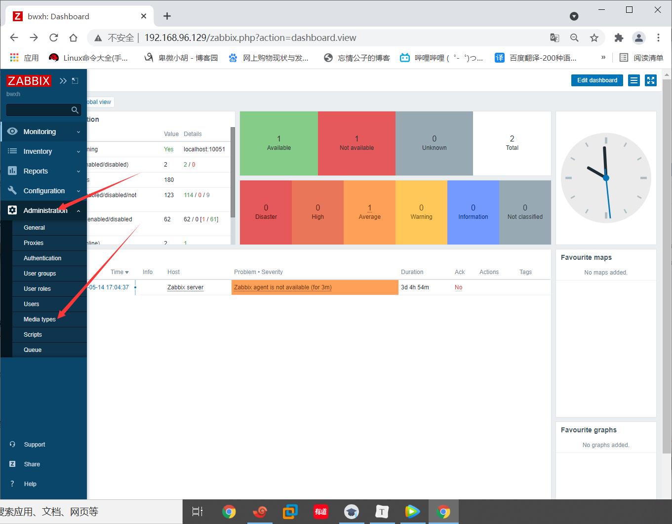
Task: Click the browser home icon
Action: pos(73,37)
